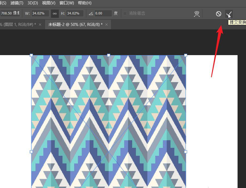Click the W: label in options bar
246x188 pixels.
(27, 13)
